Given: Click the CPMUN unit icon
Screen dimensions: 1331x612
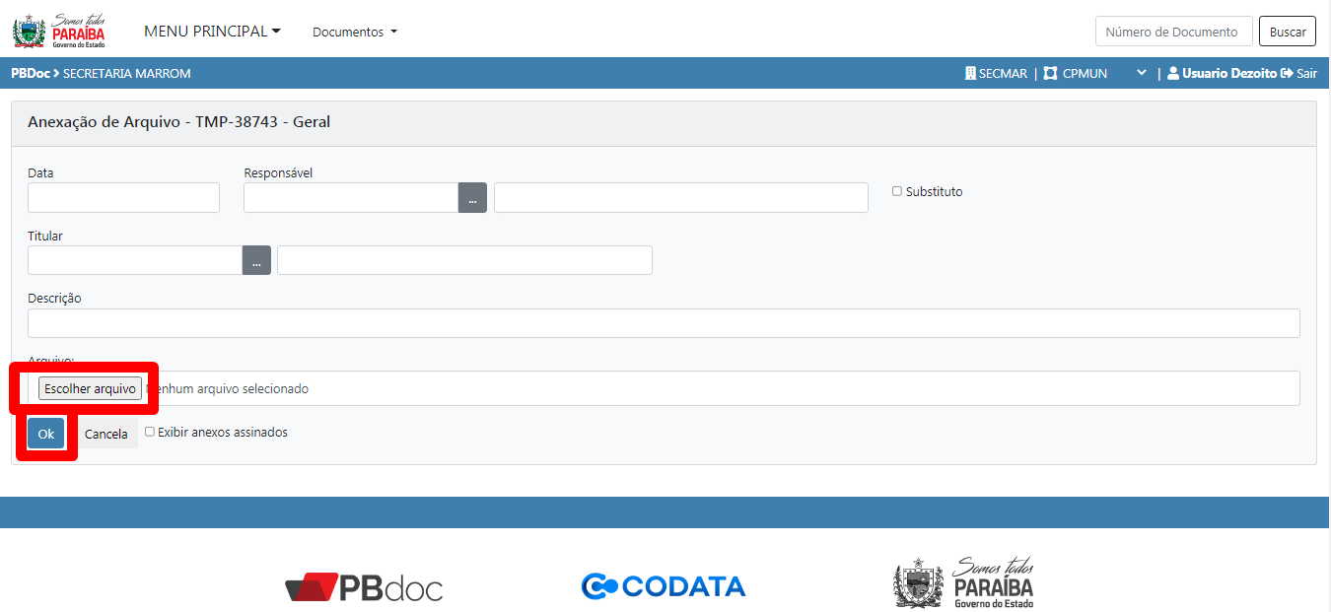Looking at the screenshot, I should point(1050,73).
